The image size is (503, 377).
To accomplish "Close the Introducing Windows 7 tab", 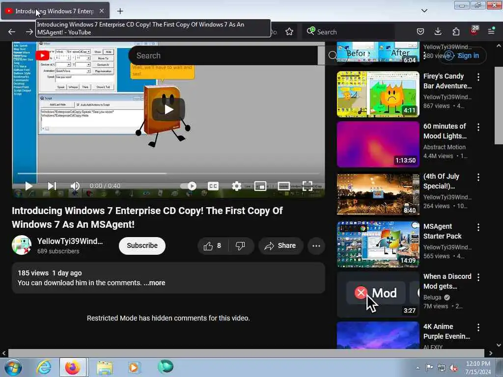I will tap(102, 11).
